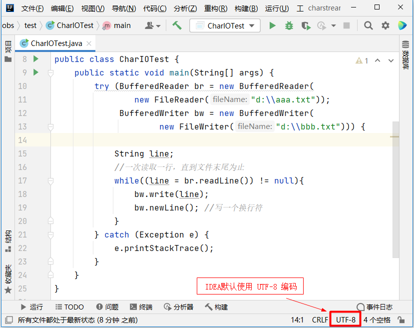Open the 结构 structure tool window
Viewport: 414px width, 328px height.
tap(8, 241)
